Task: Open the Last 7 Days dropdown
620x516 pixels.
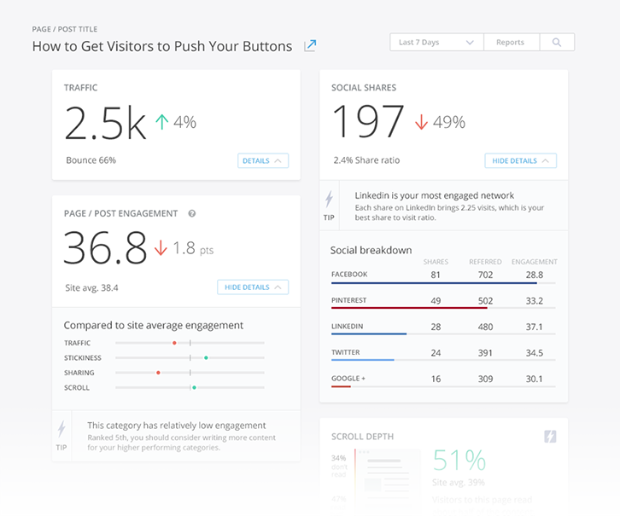Action: coord(436,43)
